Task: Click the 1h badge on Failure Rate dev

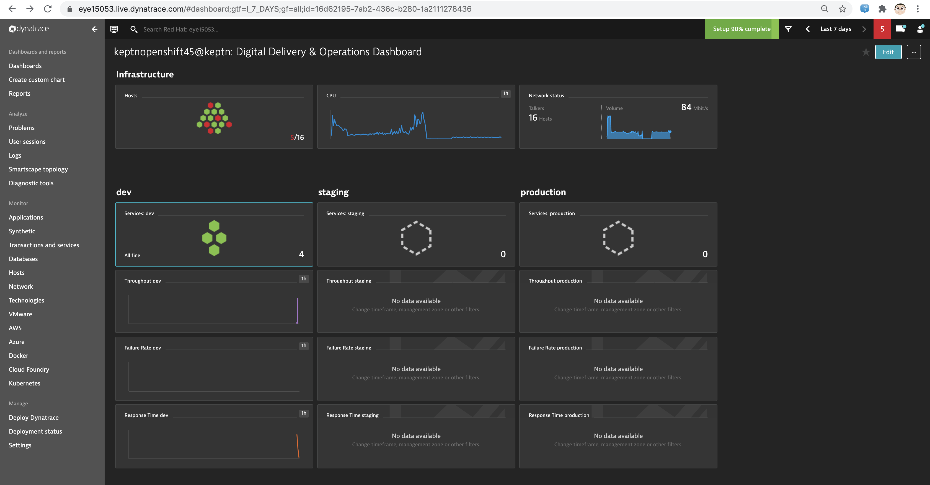Action: click(x=304, y=346)
